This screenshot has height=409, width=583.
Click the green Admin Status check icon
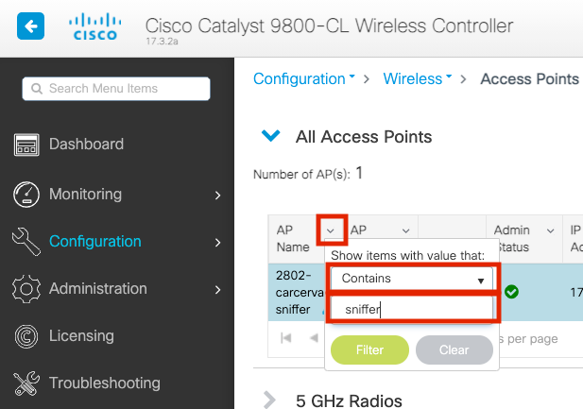[x=511, y=292]
